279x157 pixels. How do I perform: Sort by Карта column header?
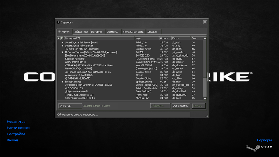click(181, 38)
